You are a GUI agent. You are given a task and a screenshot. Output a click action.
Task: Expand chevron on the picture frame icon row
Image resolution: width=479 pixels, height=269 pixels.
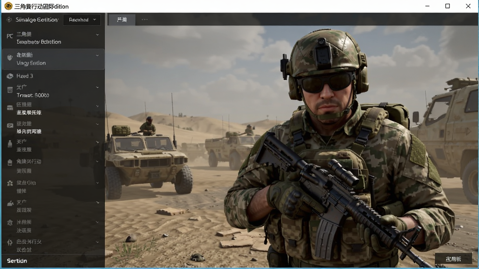tap(97, 124)
